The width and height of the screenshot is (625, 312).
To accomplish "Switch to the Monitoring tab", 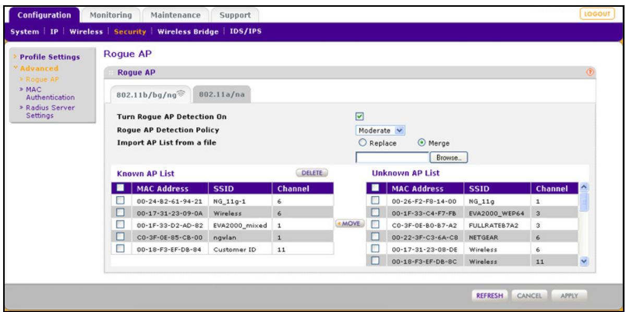I will click(111, 15).
